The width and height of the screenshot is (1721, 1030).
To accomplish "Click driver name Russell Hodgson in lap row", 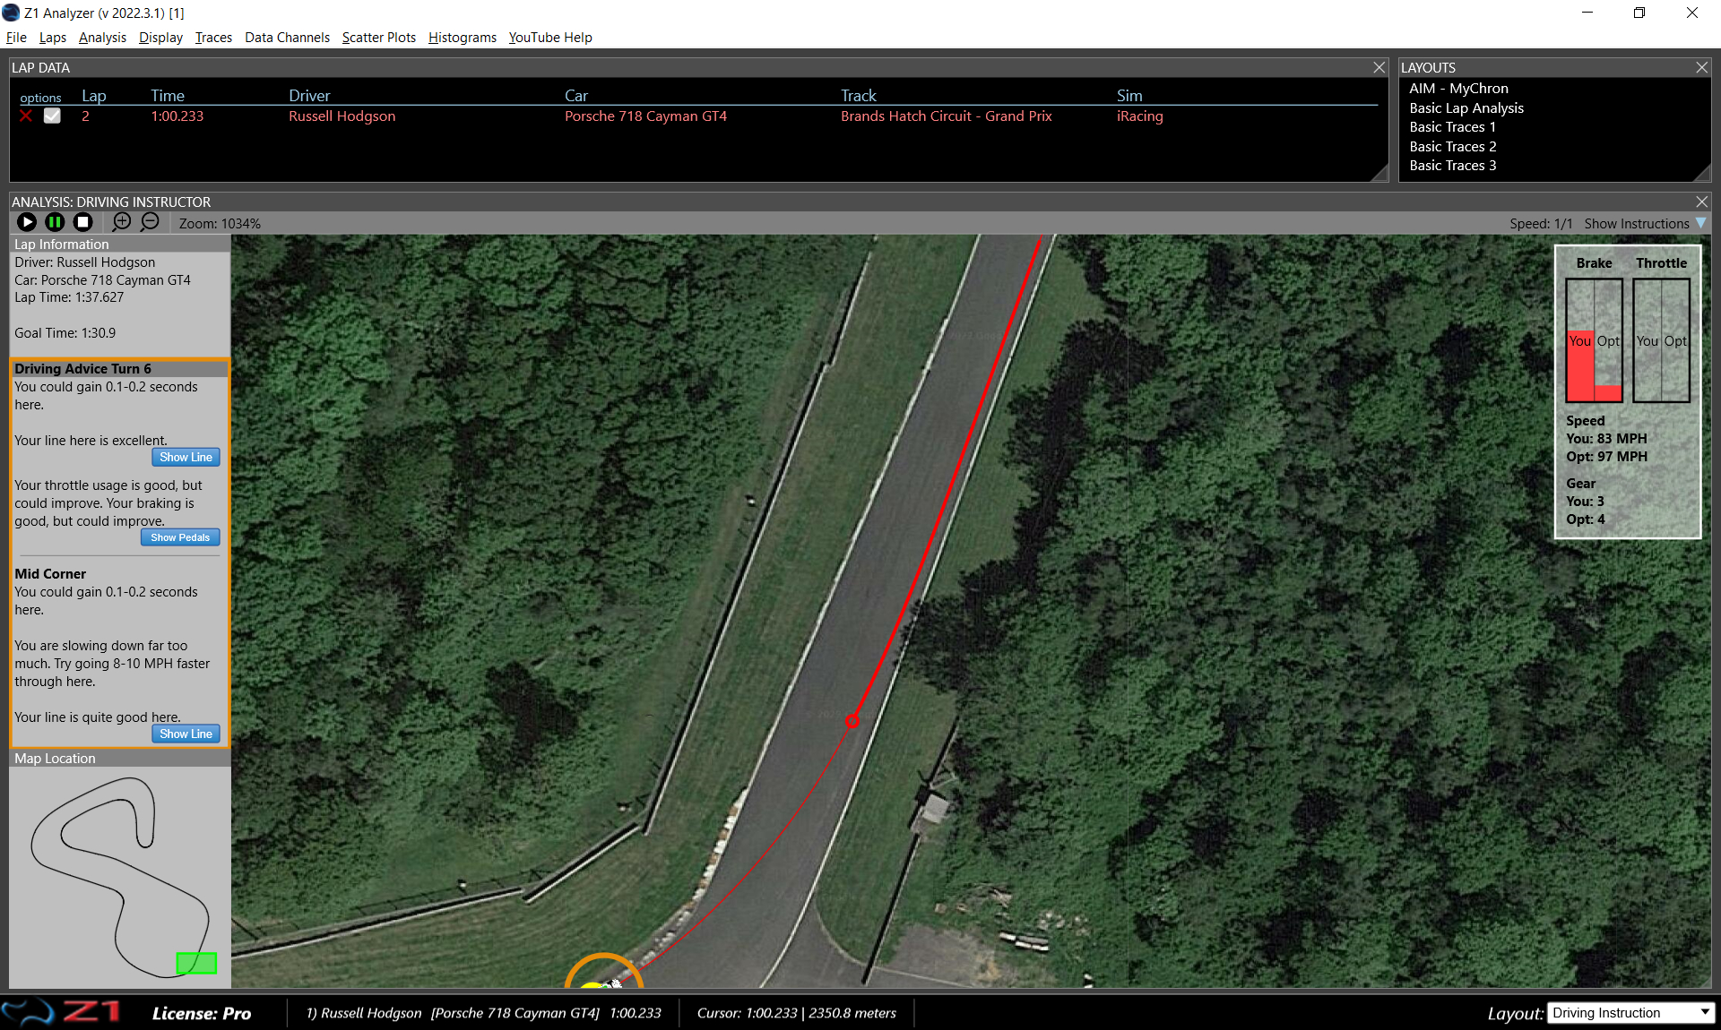I will click(x=342, y=116).
